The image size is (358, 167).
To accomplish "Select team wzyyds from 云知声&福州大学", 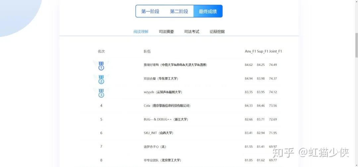I will point(163,92).
